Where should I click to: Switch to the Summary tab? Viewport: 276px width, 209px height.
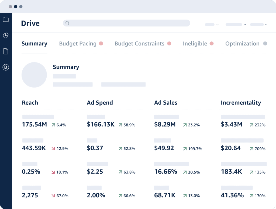point(34,44)
